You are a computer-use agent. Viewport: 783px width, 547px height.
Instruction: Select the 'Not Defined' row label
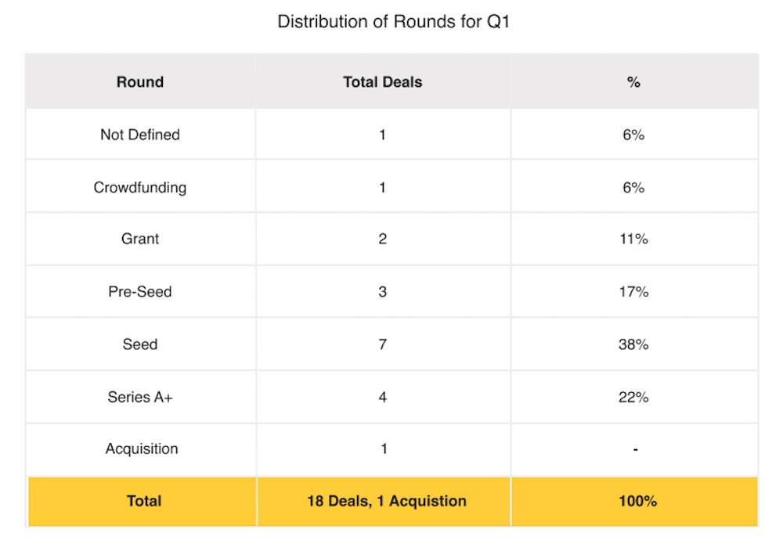click(x=140, y=135)
